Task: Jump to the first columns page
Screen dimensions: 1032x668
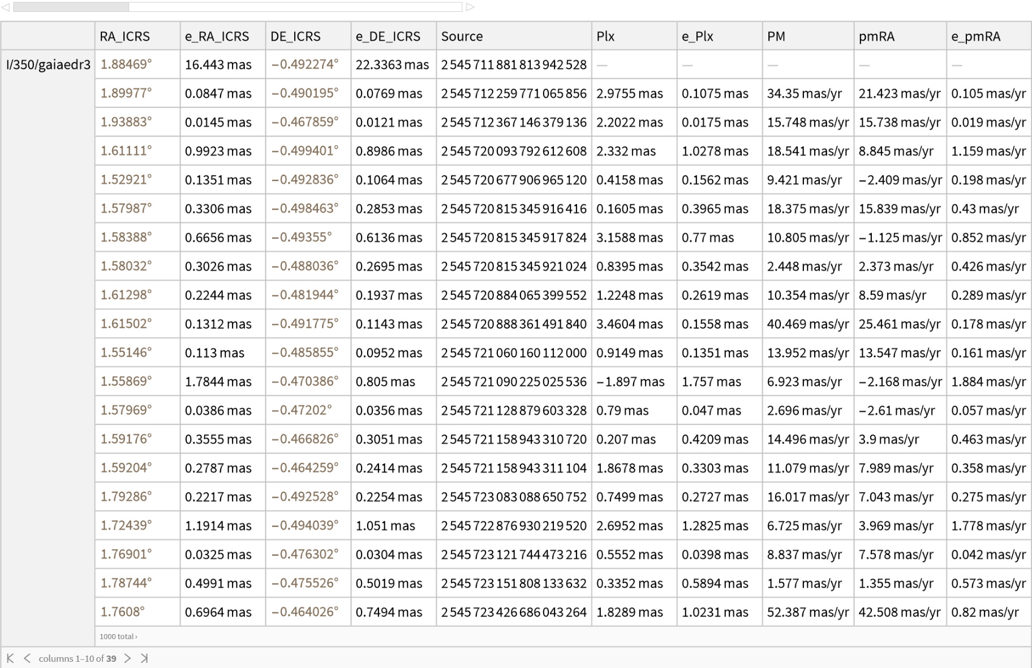Action: point(10,658)
